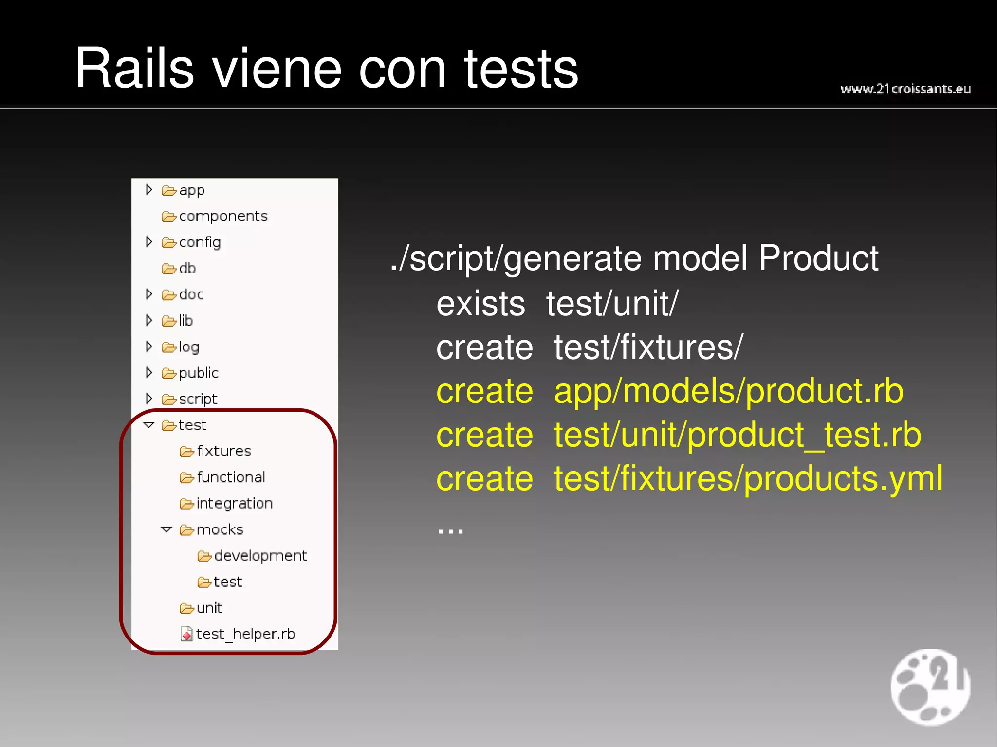Click the mocks folder icon
Viewport: 997px width, 747px height.
point(187,530)
